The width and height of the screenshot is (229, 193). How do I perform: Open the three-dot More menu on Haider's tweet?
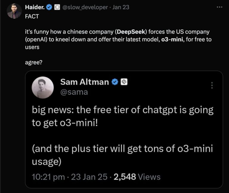click(x=219, y=7)
